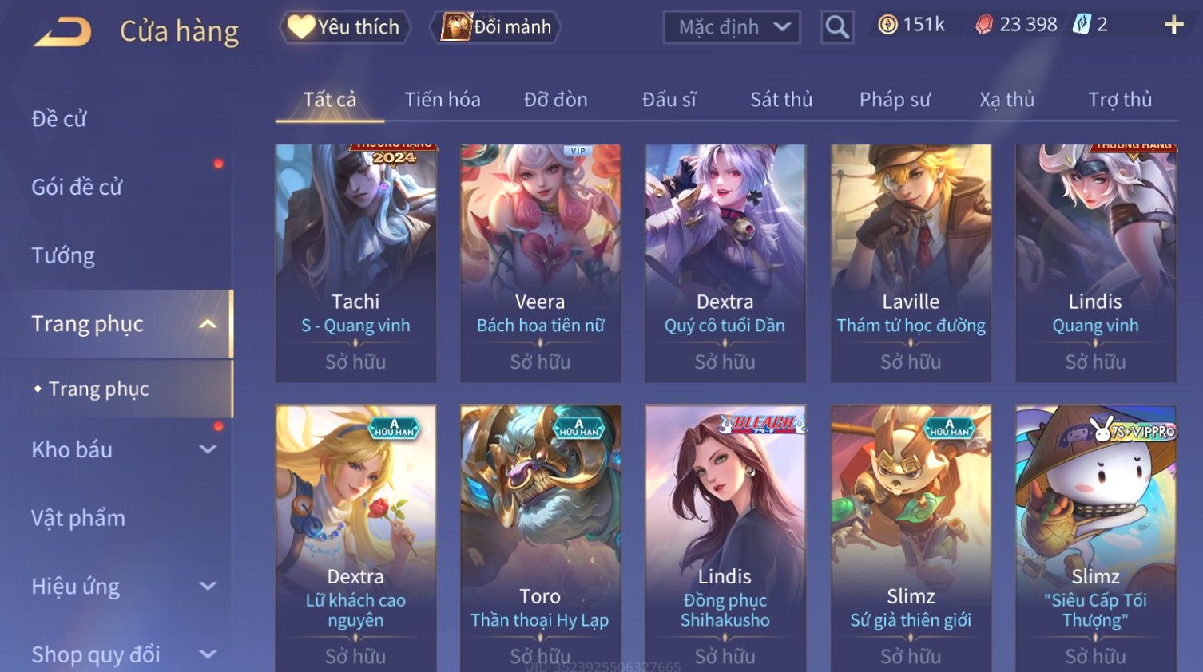1203x672 pixels.
Task: Open Đổi mảnh fragment exchange
Action: [x=495, y=27]
